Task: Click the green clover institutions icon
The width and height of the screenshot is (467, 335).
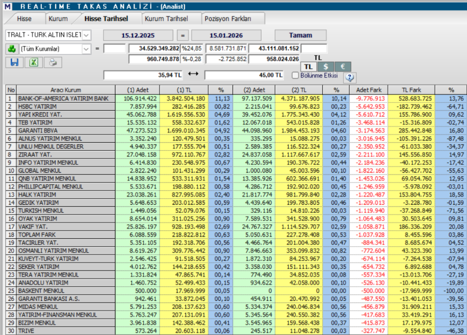Action: tap(12, 49)
